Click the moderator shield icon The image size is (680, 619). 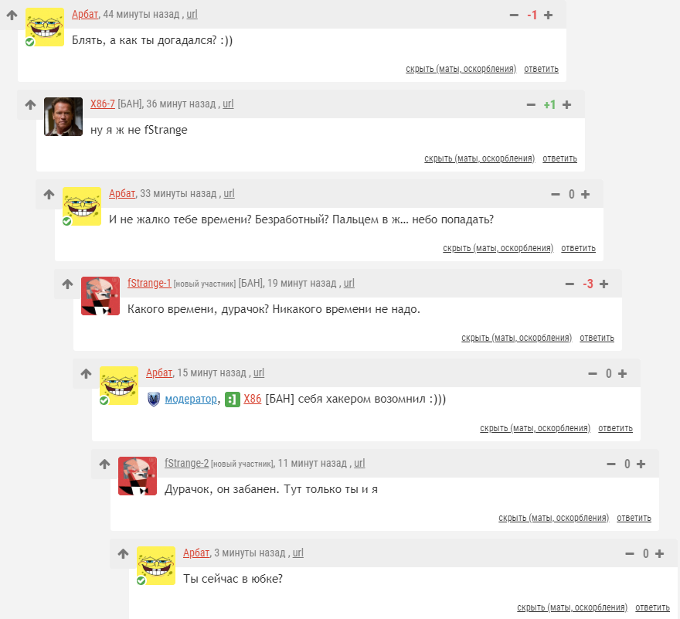click(x=154, y=399)
